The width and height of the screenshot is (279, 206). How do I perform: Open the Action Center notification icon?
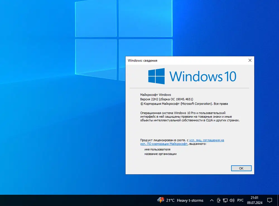(270, 200)
